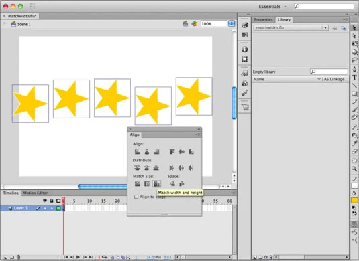The width and height of the screenshot is (359, 261).
Task: Switch to the Timeline tab
Action: (11, 193)
